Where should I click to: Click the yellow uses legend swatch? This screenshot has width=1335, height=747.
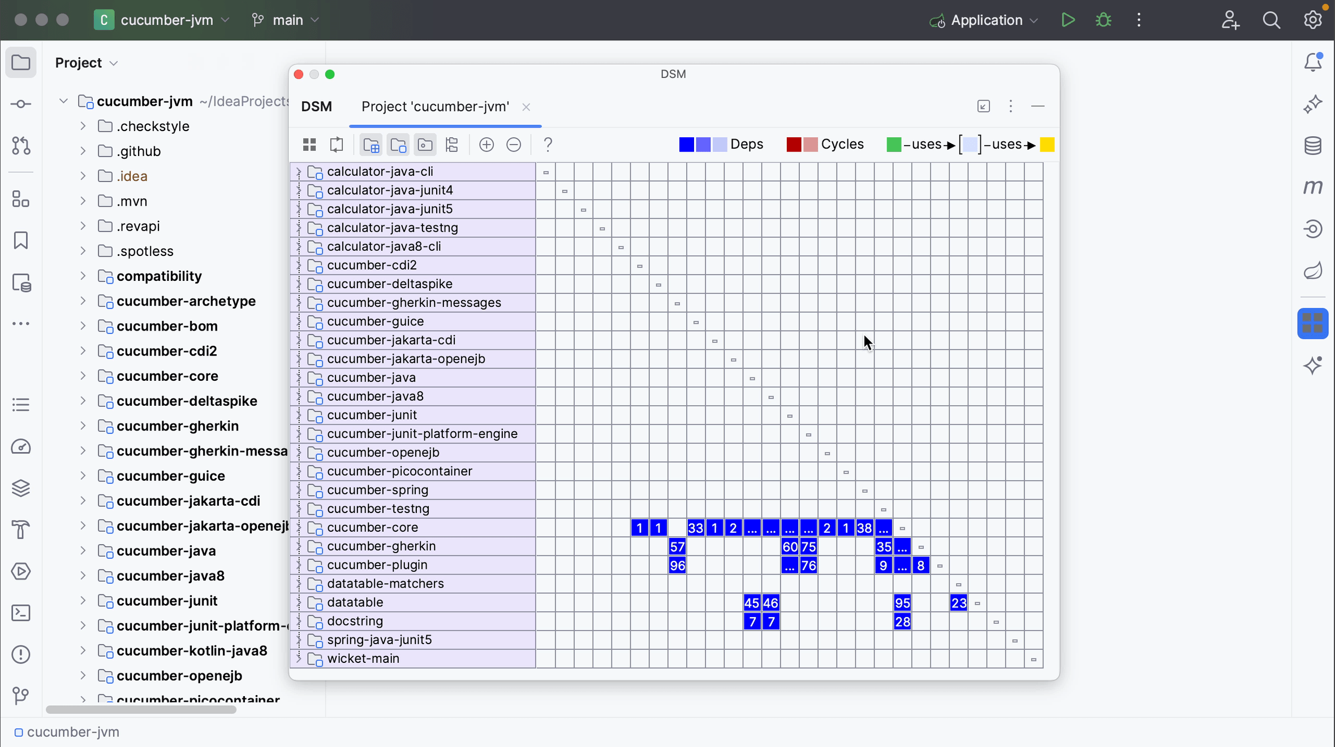pos(1047,145)
